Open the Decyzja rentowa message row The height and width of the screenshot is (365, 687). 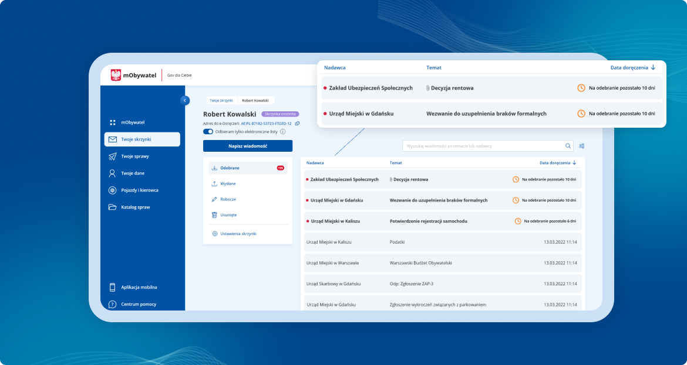(x=440, y=179)
